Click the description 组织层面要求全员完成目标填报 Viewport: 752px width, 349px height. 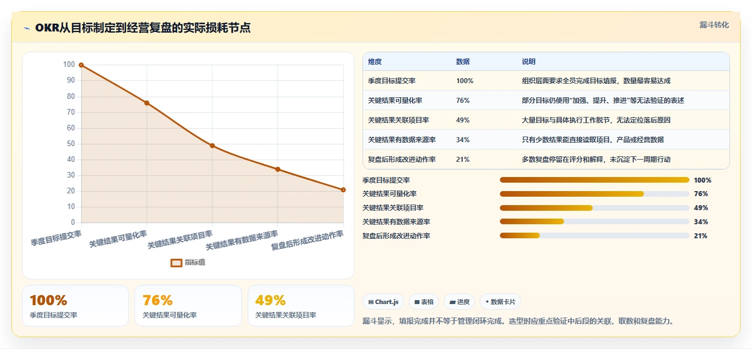(x=596, y=81)
